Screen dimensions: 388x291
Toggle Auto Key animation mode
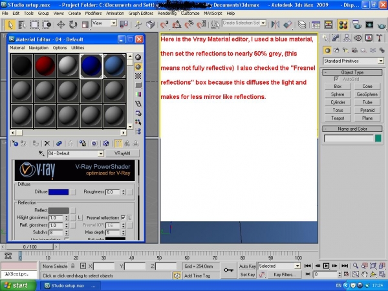click(x=247, y=266)
